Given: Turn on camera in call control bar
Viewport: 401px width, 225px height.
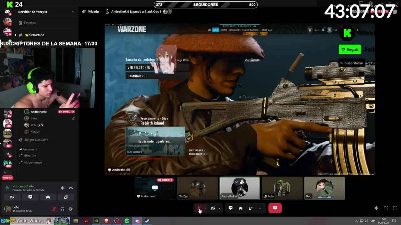Looking at the screenshot, I should 213,208.
